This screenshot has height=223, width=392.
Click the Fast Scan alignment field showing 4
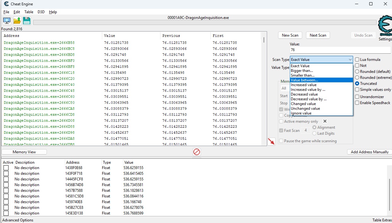point(306,131)
